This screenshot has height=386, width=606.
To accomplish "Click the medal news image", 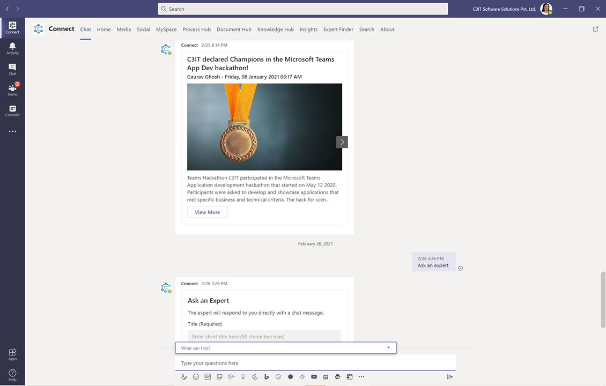I will click(x=264, y=127).
